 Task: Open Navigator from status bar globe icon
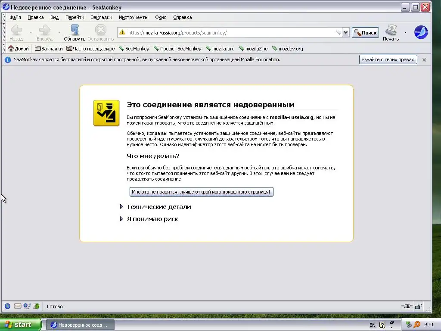click(8, 306)
